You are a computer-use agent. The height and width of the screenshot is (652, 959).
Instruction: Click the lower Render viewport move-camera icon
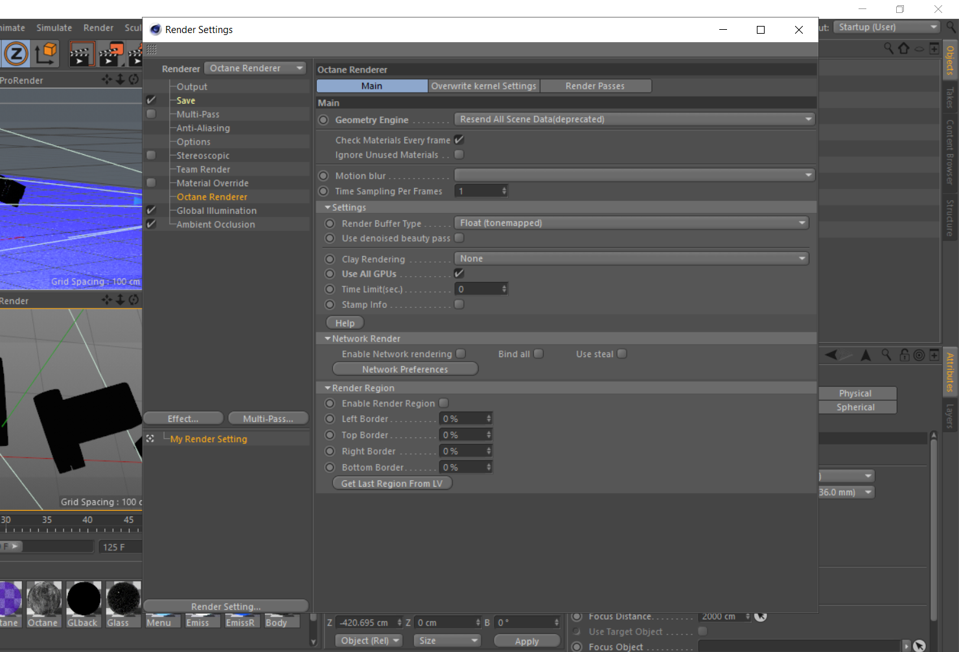(x=107, y=300)
